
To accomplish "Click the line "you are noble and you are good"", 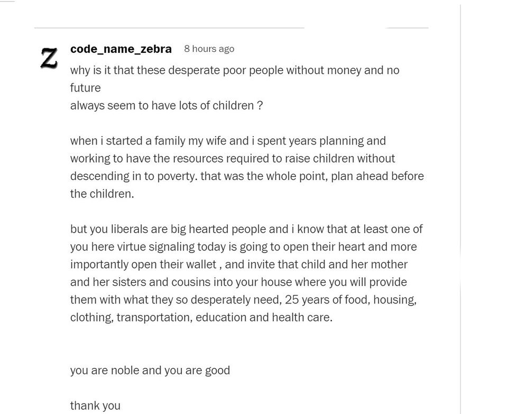I will click(150, 370).
